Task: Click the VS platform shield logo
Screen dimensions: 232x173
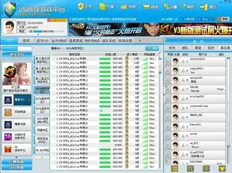Action: 10,9
